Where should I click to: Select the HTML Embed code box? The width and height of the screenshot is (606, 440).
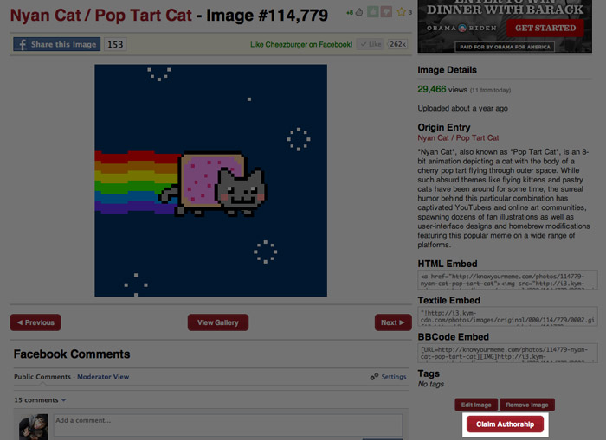point(507,280)
